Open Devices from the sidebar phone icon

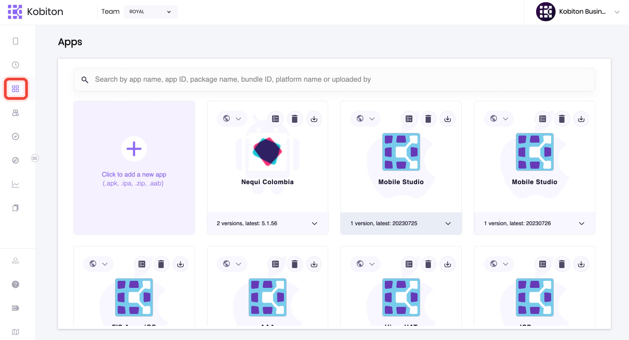15,41
